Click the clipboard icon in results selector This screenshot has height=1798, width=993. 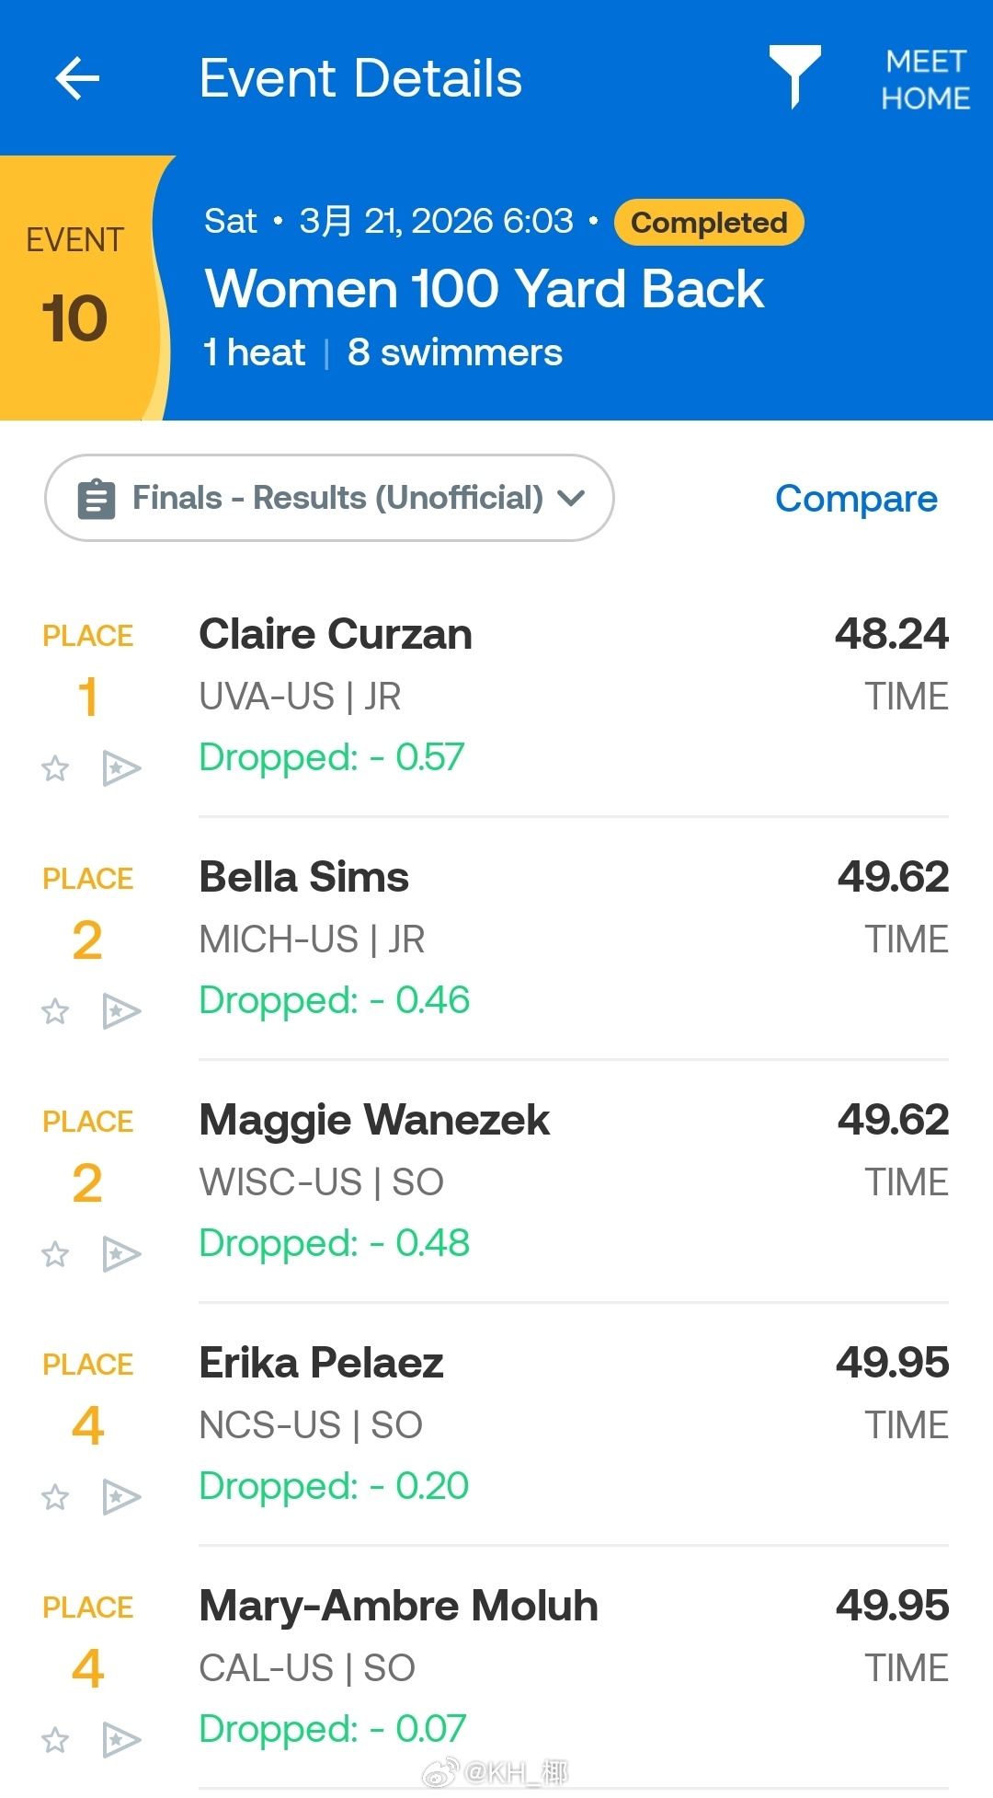(97, 499)
